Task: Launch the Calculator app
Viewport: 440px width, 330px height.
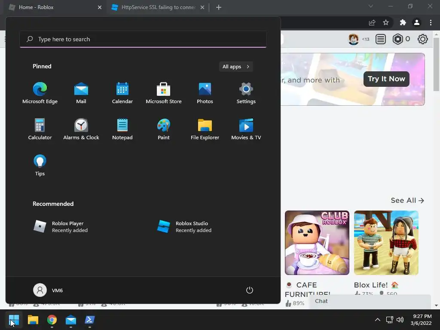Action: pyautogui.click(x=40, y=129)
